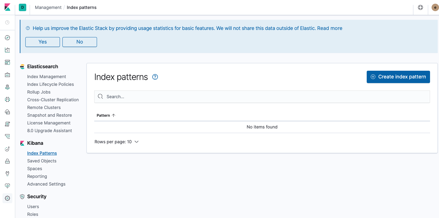Open Management gear icon in sidebar
The height and width of the screenshot is (218, 439).
tap(7, 198)
